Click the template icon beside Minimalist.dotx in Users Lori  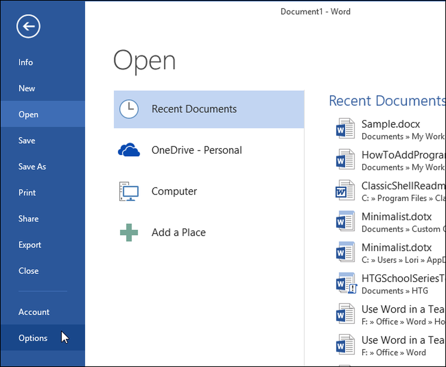coord(345,252)
